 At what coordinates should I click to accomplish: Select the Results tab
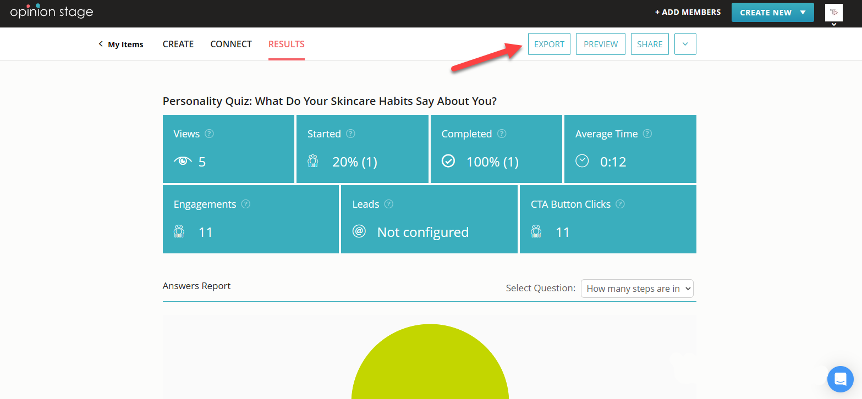[x=286, y=44]
